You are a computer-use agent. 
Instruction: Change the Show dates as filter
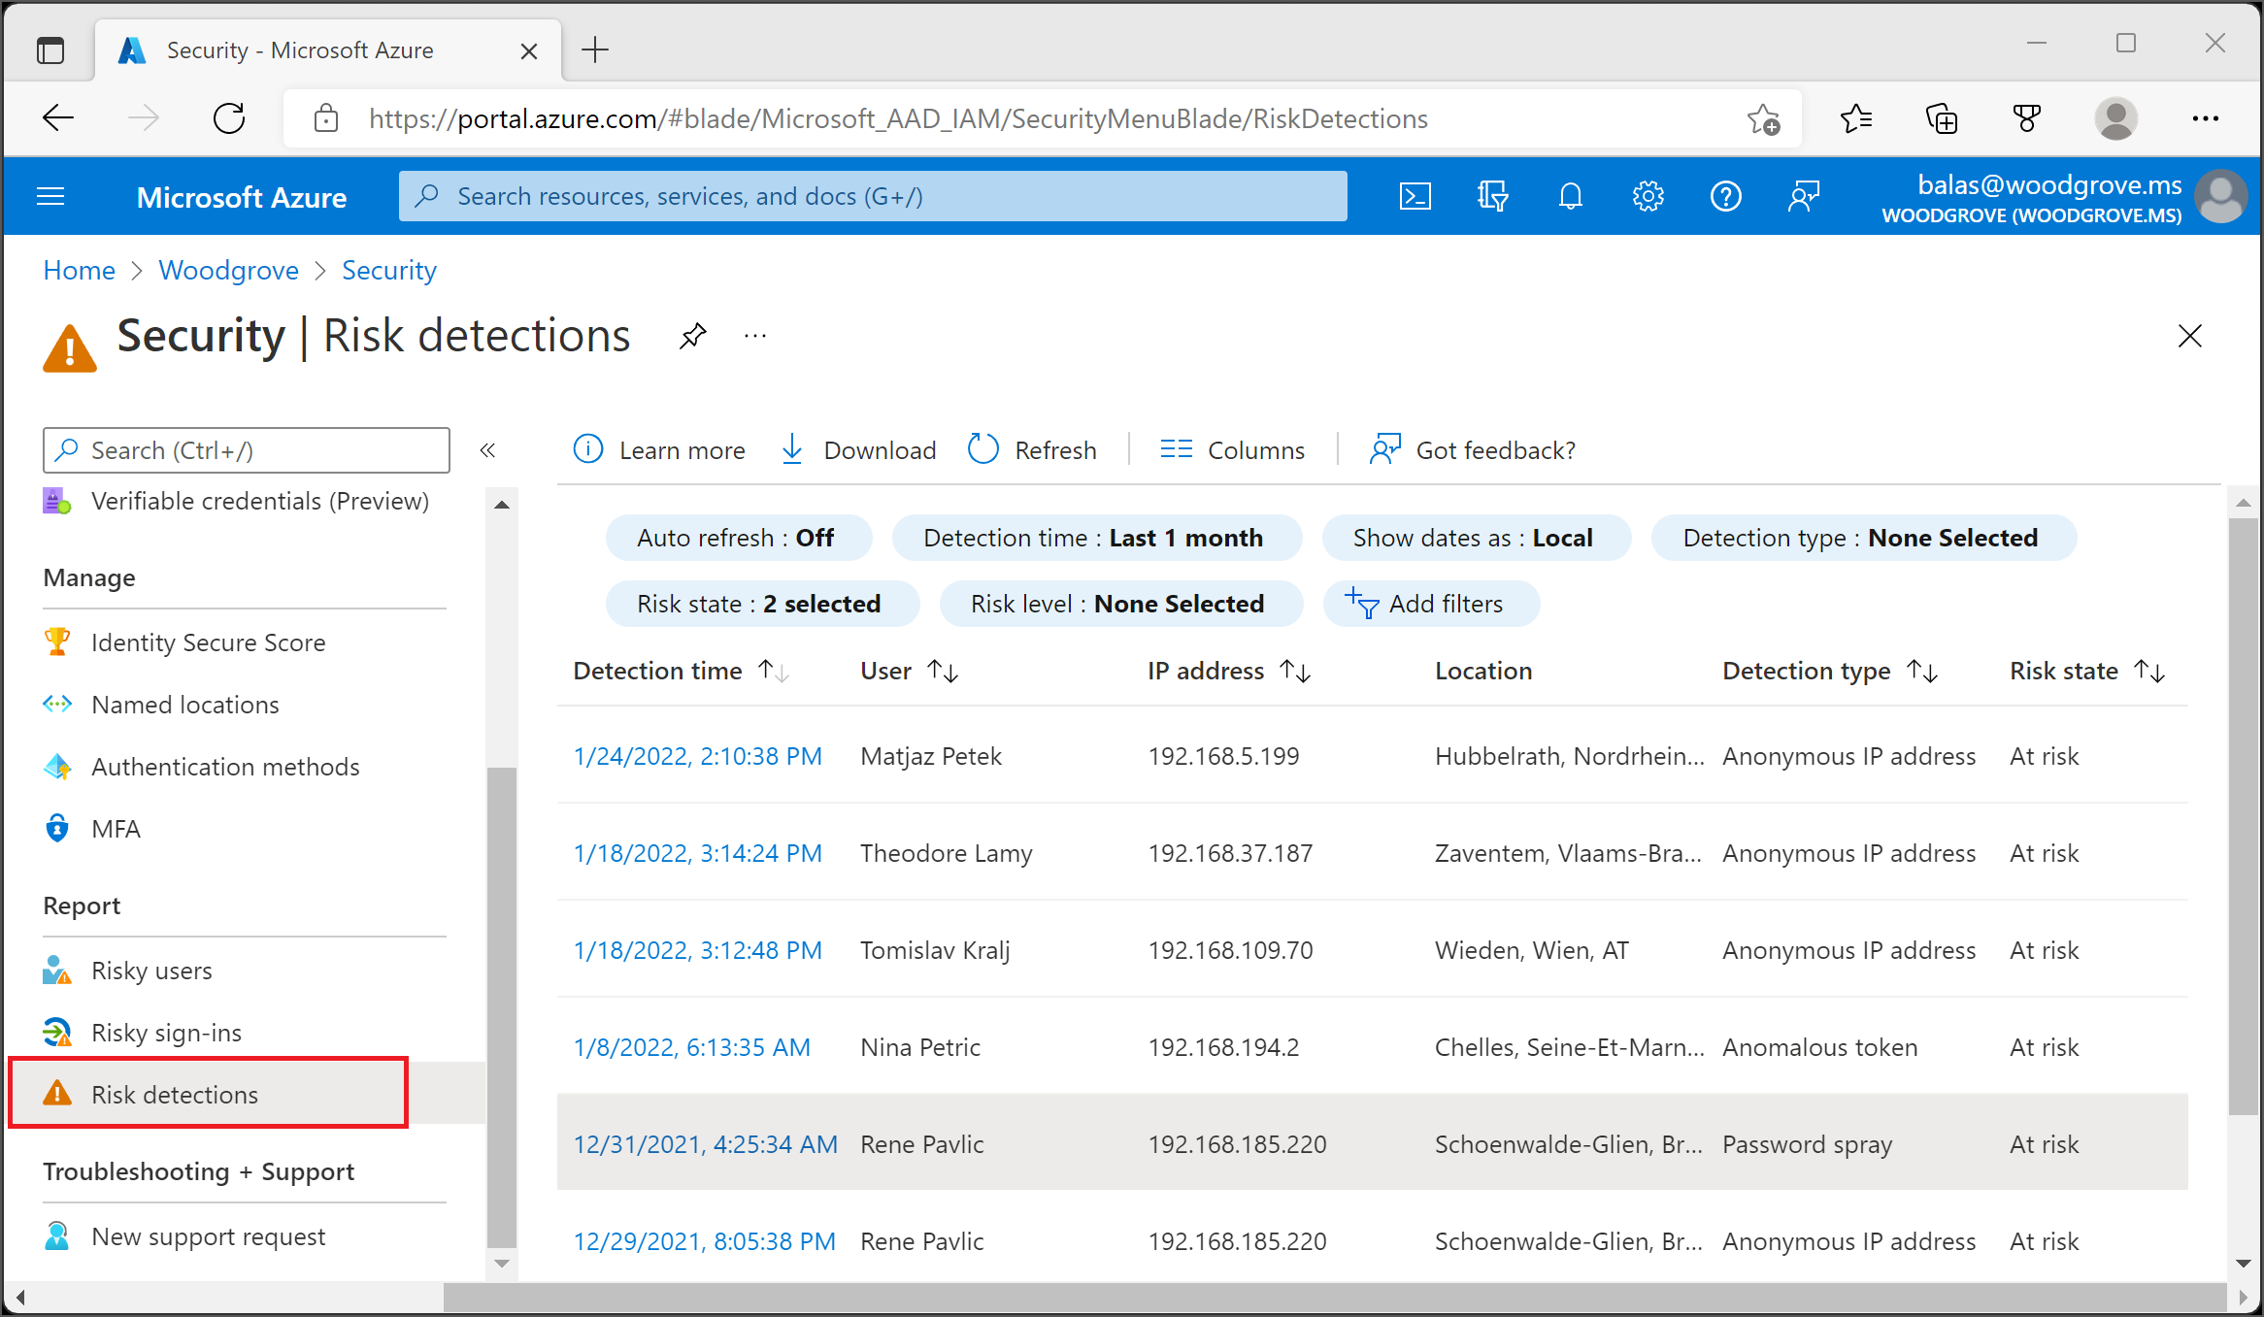click(x=1476, y=538)
